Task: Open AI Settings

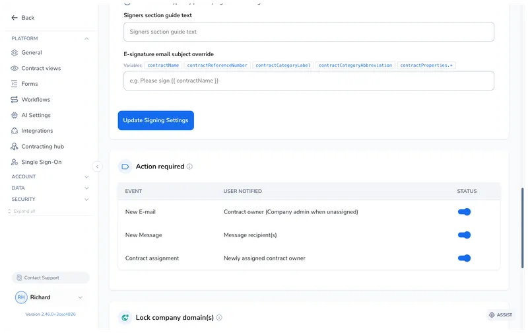Action: click(36, 115)
